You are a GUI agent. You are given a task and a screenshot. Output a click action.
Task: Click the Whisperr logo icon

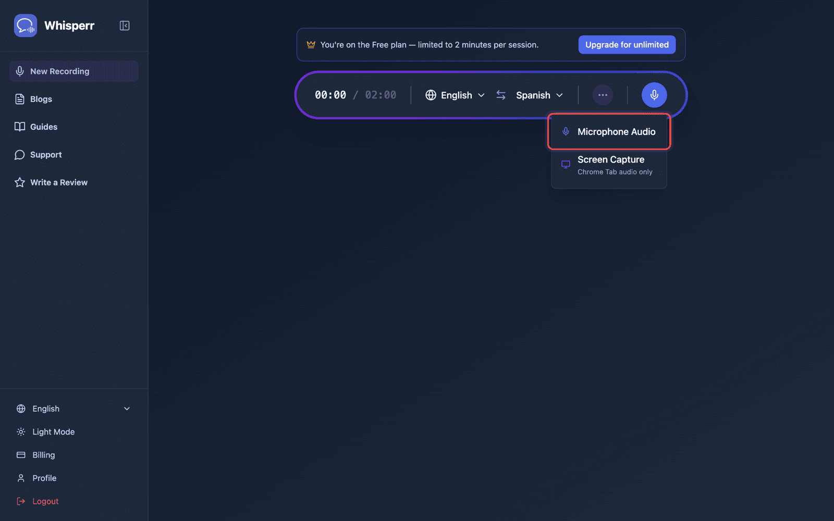tap(26, 26)
